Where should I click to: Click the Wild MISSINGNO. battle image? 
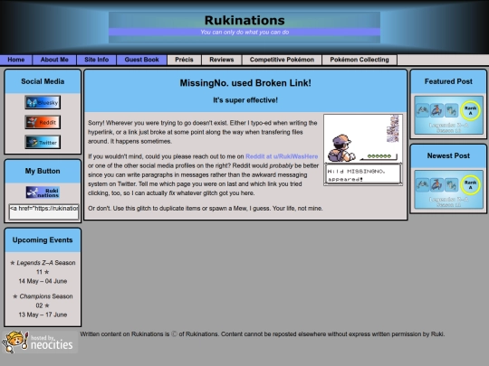pos(363,150)
